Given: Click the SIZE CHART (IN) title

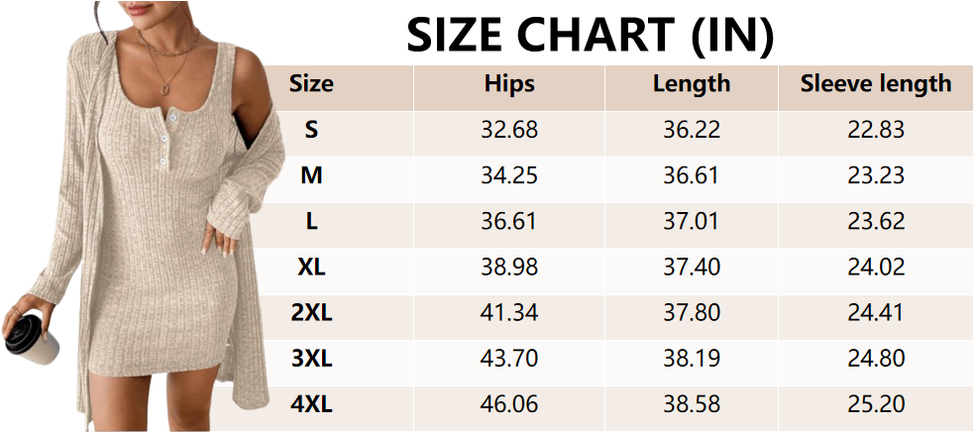Looking at the screenshot, I should pos(589,36).
